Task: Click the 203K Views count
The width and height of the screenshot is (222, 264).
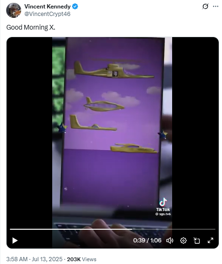Action: tap(81, 259)
